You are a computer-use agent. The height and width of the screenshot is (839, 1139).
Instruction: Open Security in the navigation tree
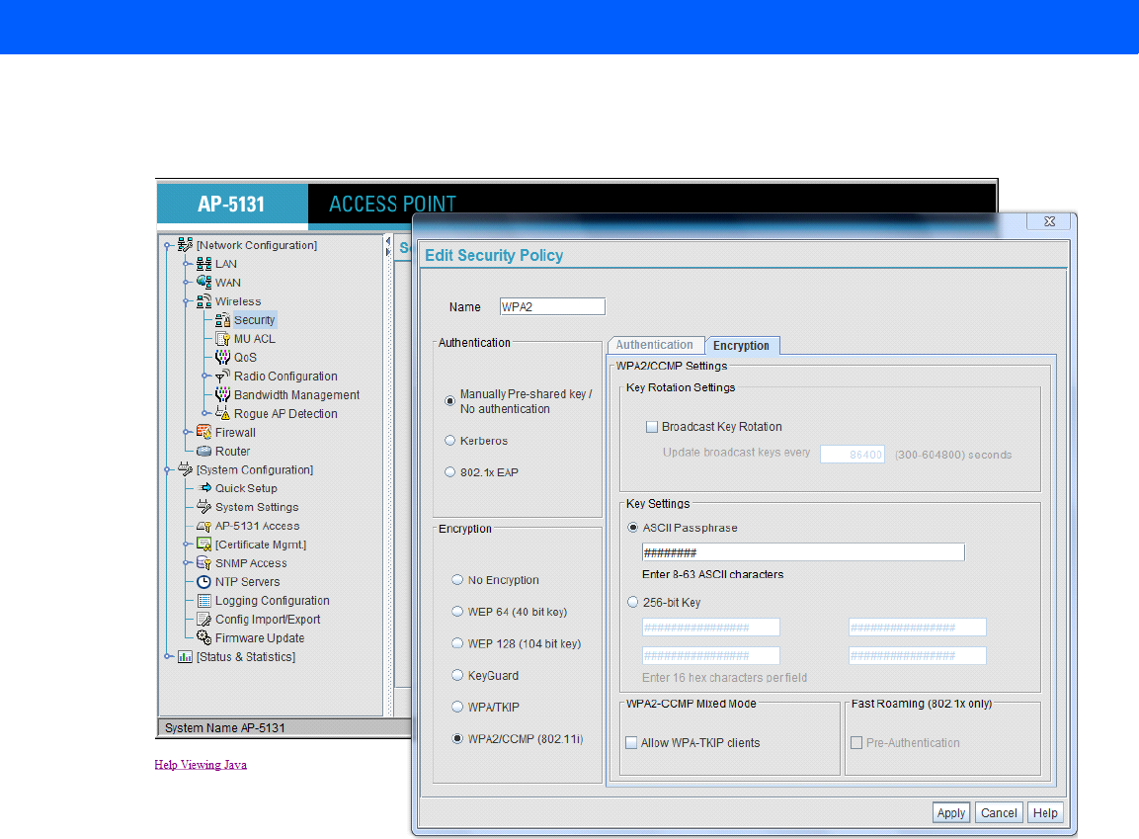(x=254, y=319)
